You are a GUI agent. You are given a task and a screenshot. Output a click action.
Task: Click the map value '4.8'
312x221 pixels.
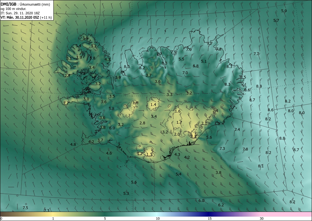click(x=73, y=145)
